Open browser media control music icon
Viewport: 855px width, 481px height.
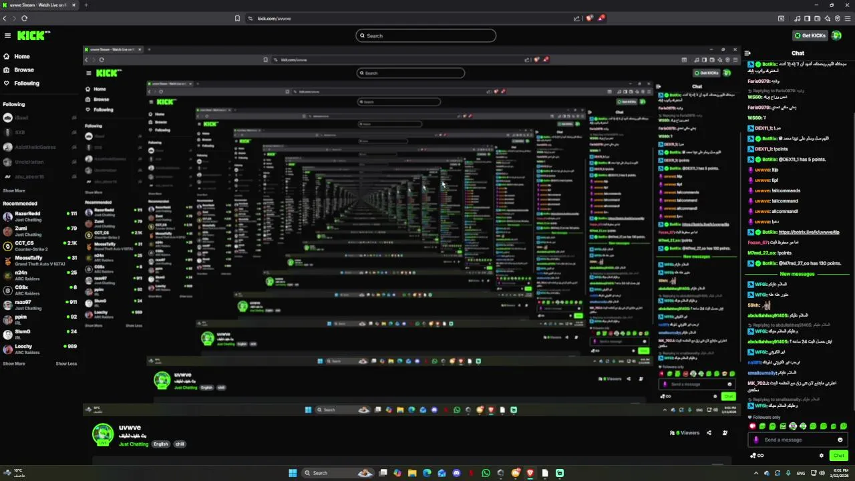point(797,19)
